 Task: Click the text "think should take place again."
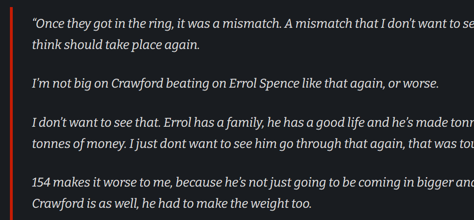click(x=116, y=45)
